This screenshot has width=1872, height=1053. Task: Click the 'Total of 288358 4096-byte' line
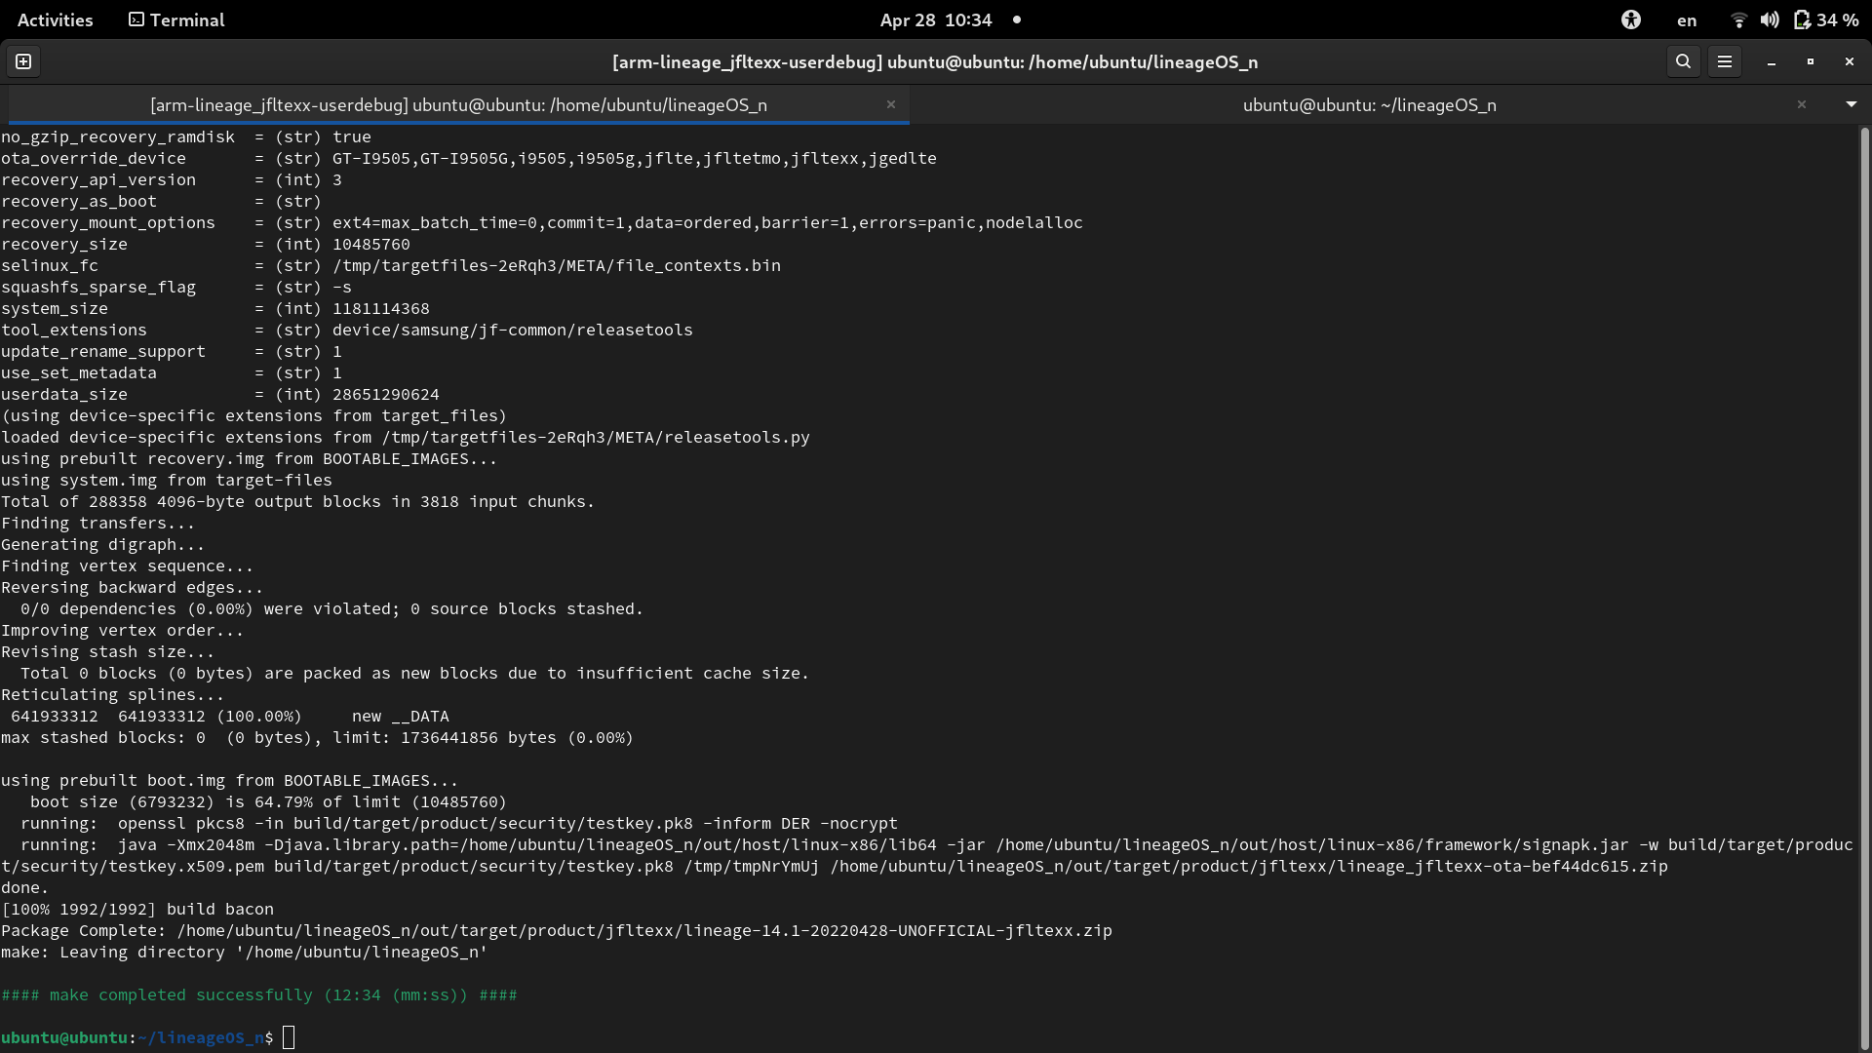point(298,501)
